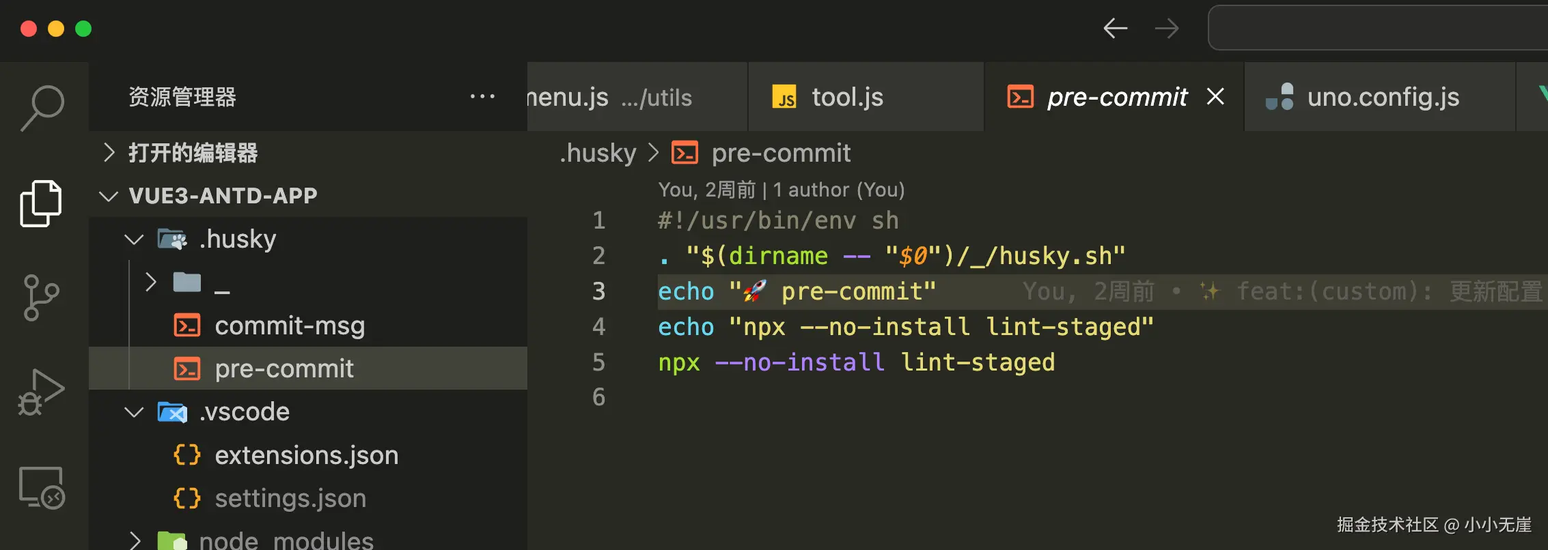The height and width of the screenshot is (550, 1548).
Task: Switch to the uno.config.js tab
Action: (1380, 97)
